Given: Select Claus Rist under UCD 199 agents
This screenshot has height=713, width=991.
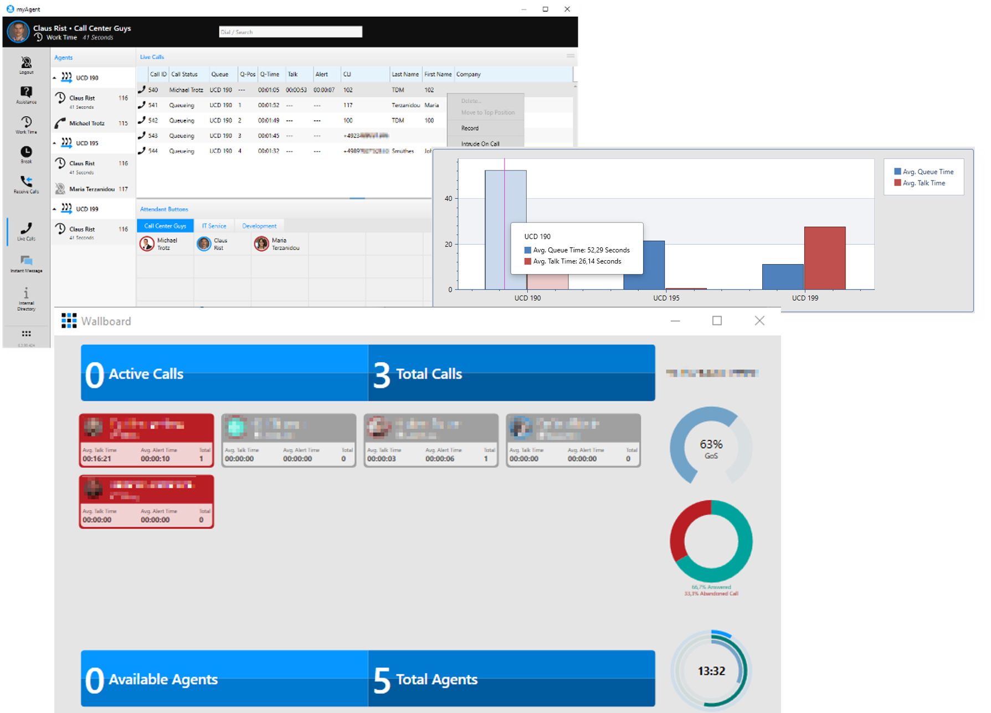Looking at the screenshot, I should [x=93, y=232].
